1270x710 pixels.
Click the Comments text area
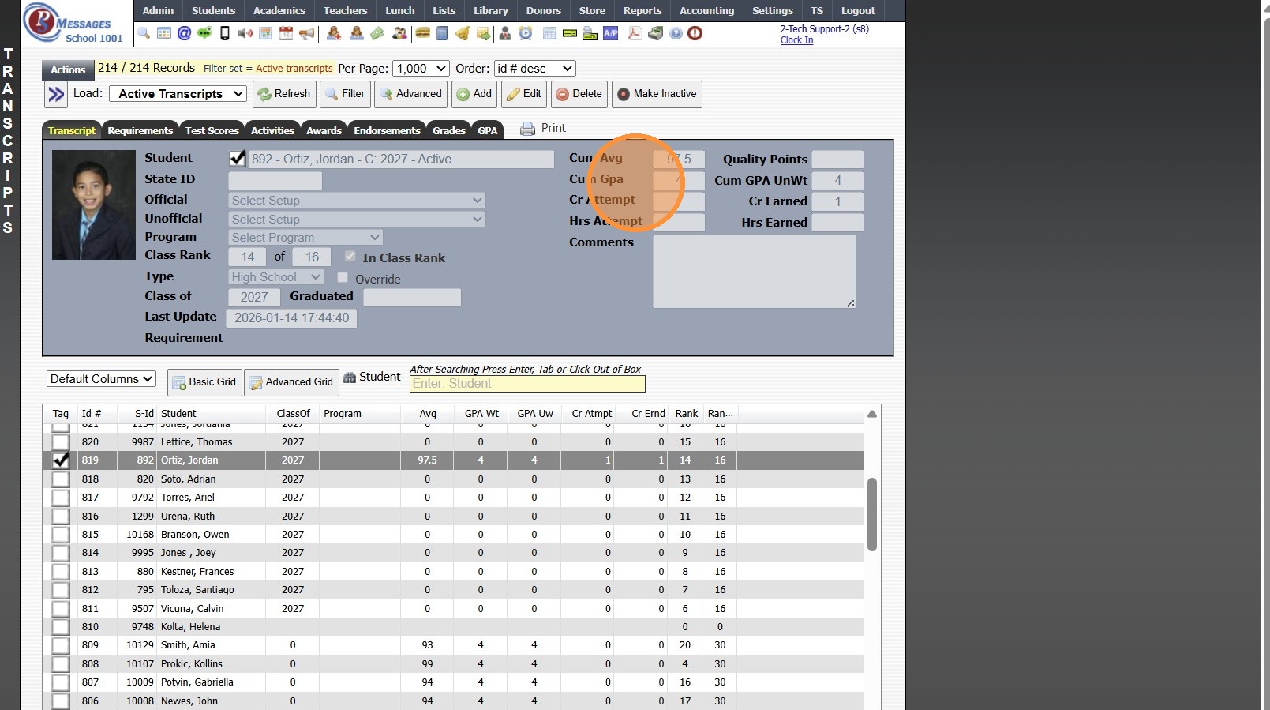755,272
